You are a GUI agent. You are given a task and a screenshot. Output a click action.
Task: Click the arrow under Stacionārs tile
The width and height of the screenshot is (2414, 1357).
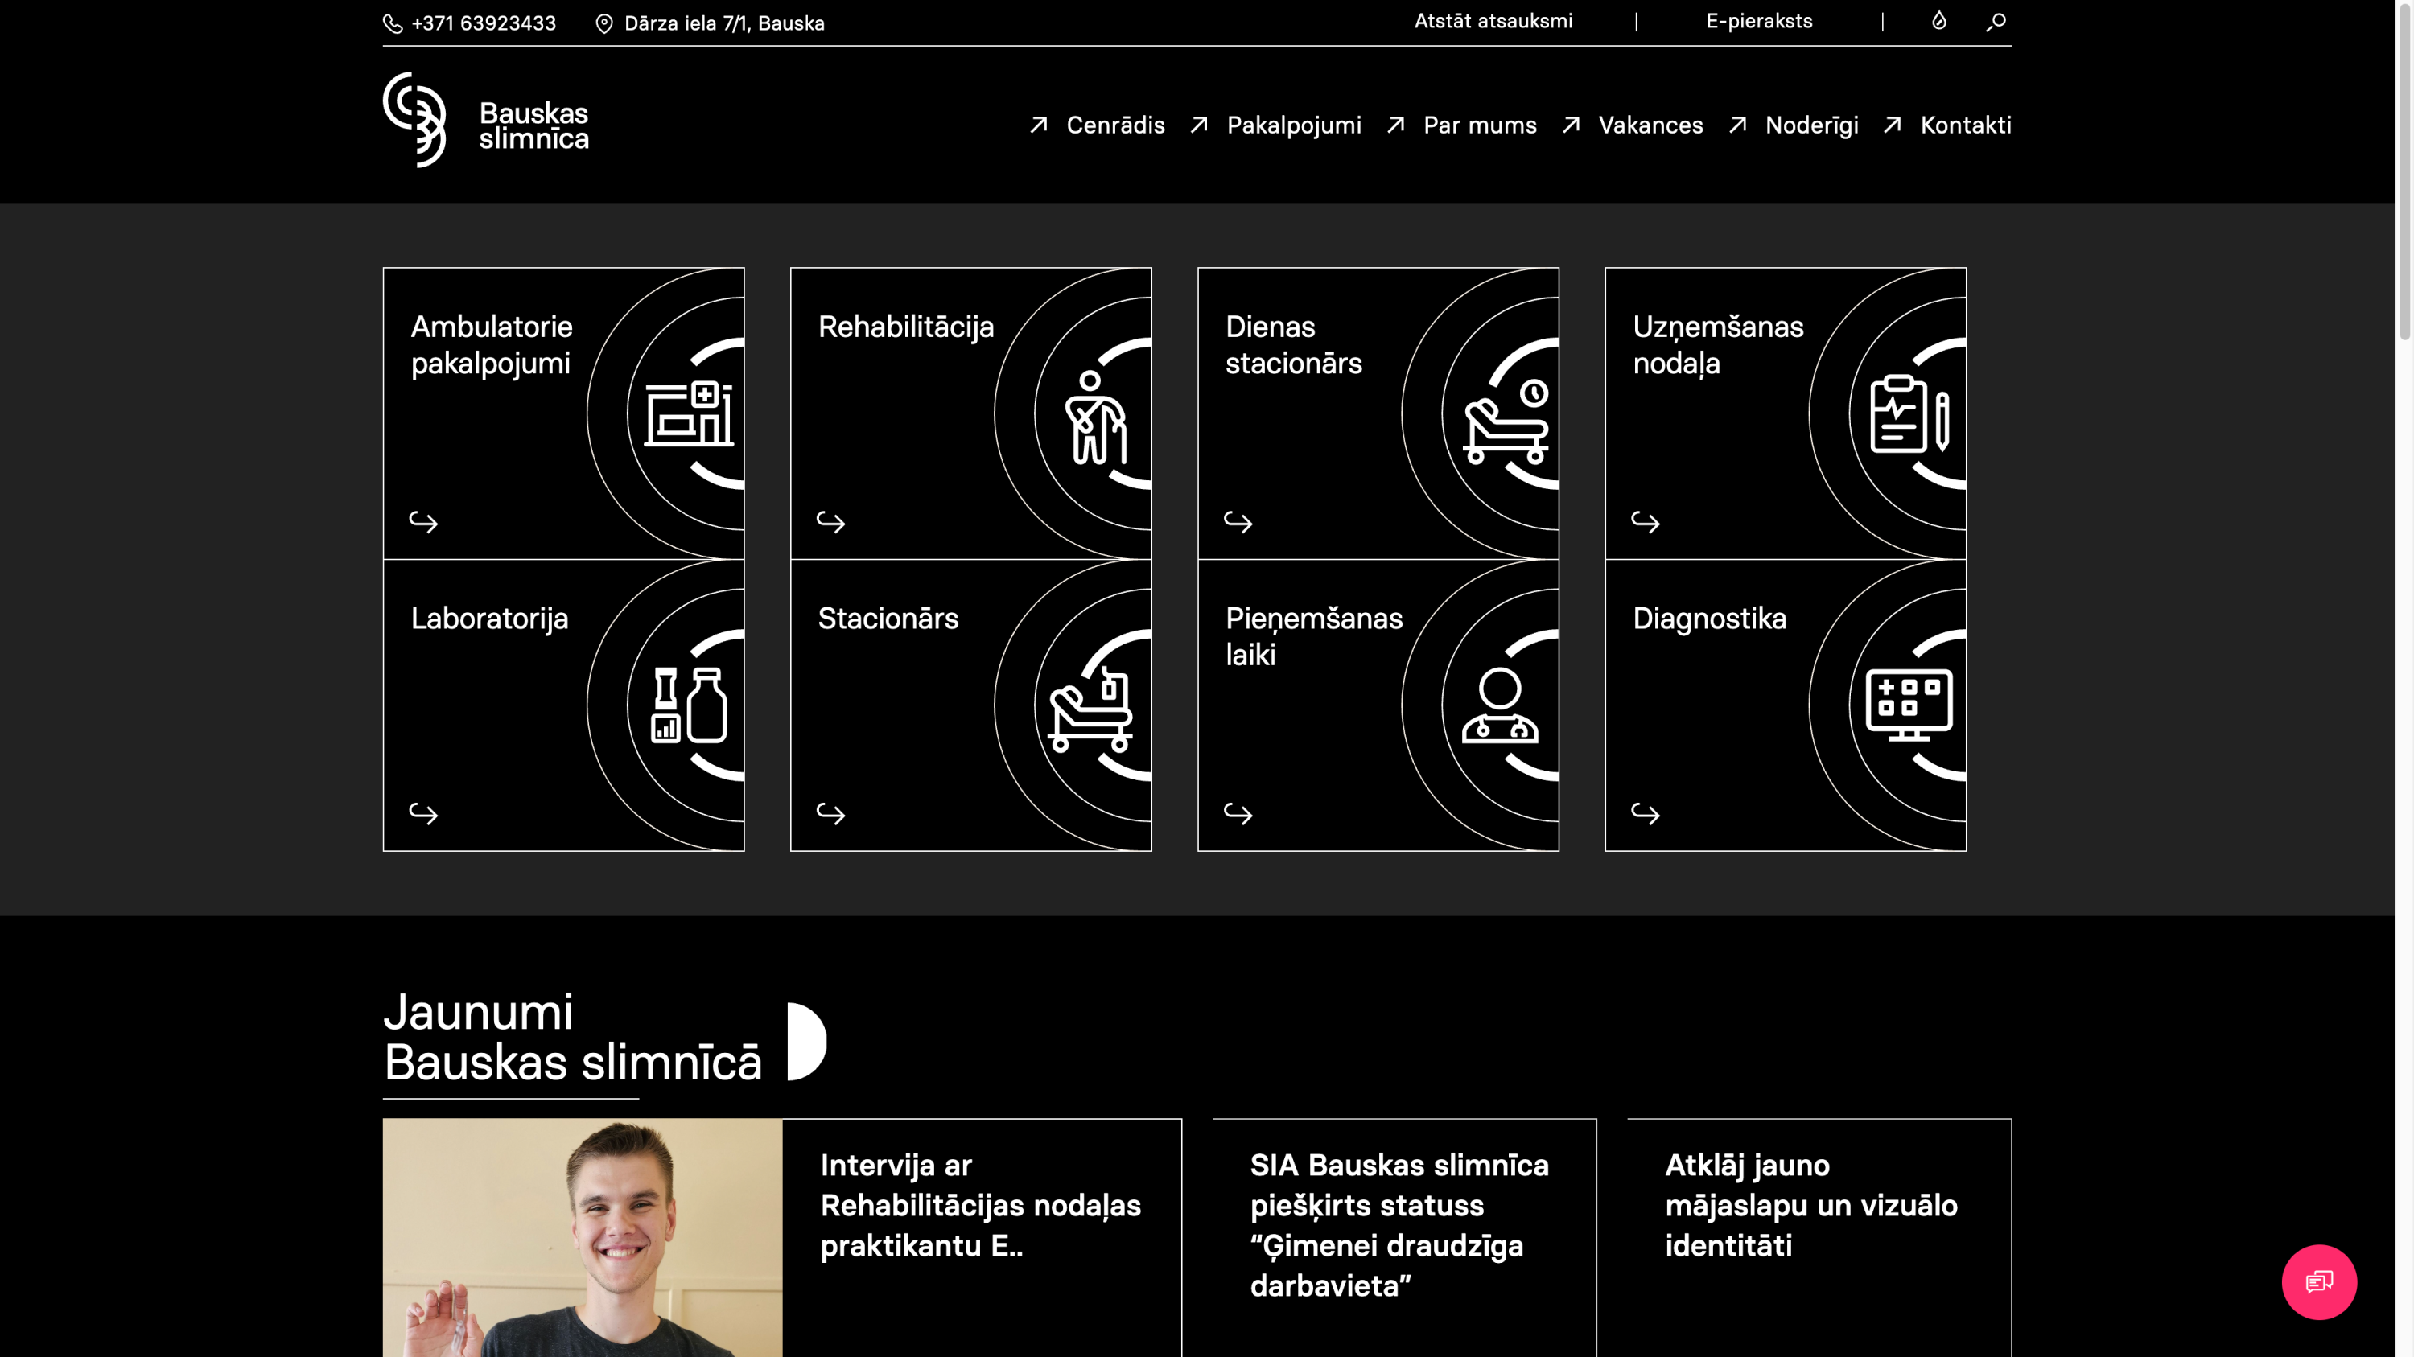click(830, 813)
